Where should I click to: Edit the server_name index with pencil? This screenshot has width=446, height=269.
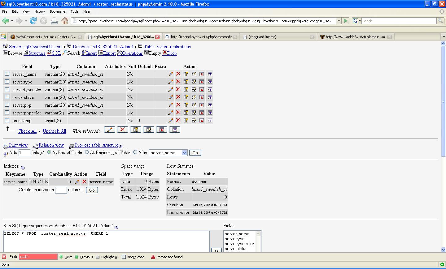click(x=77, y=182)
